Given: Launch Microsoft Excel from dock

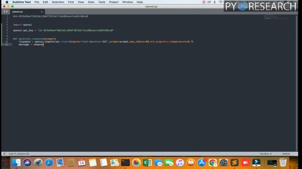Looking at the screenshot, I should coord(147,163).
